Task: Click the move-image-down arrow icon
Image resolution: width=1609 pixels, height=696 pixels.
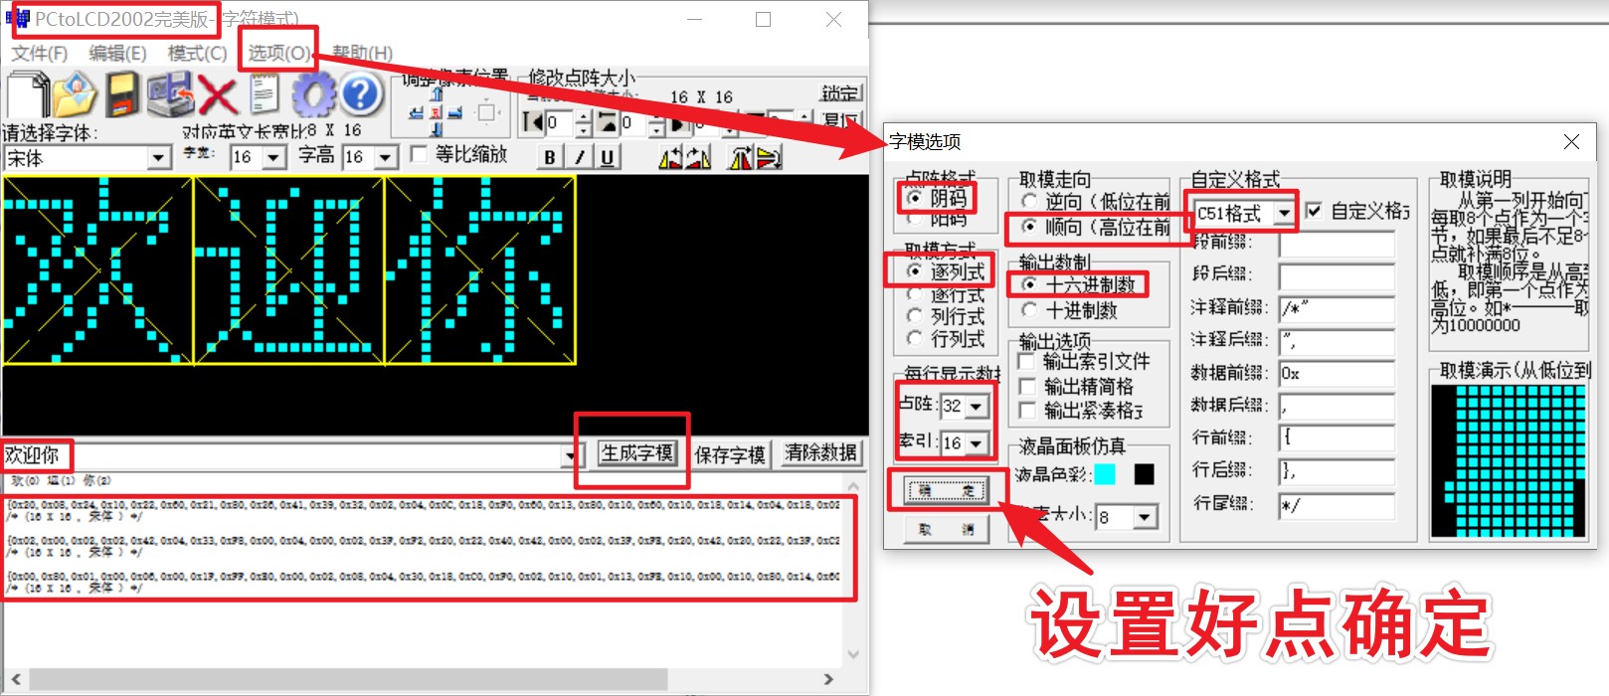Action: [437, 129]
